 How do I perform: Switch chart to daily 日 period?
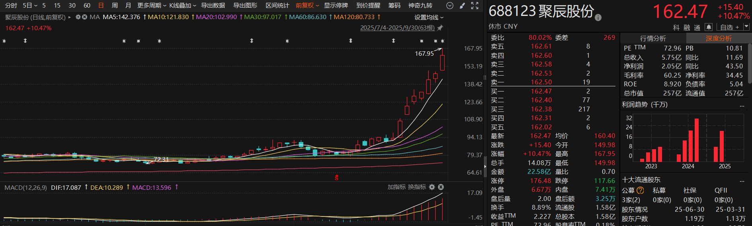[101, 6]
